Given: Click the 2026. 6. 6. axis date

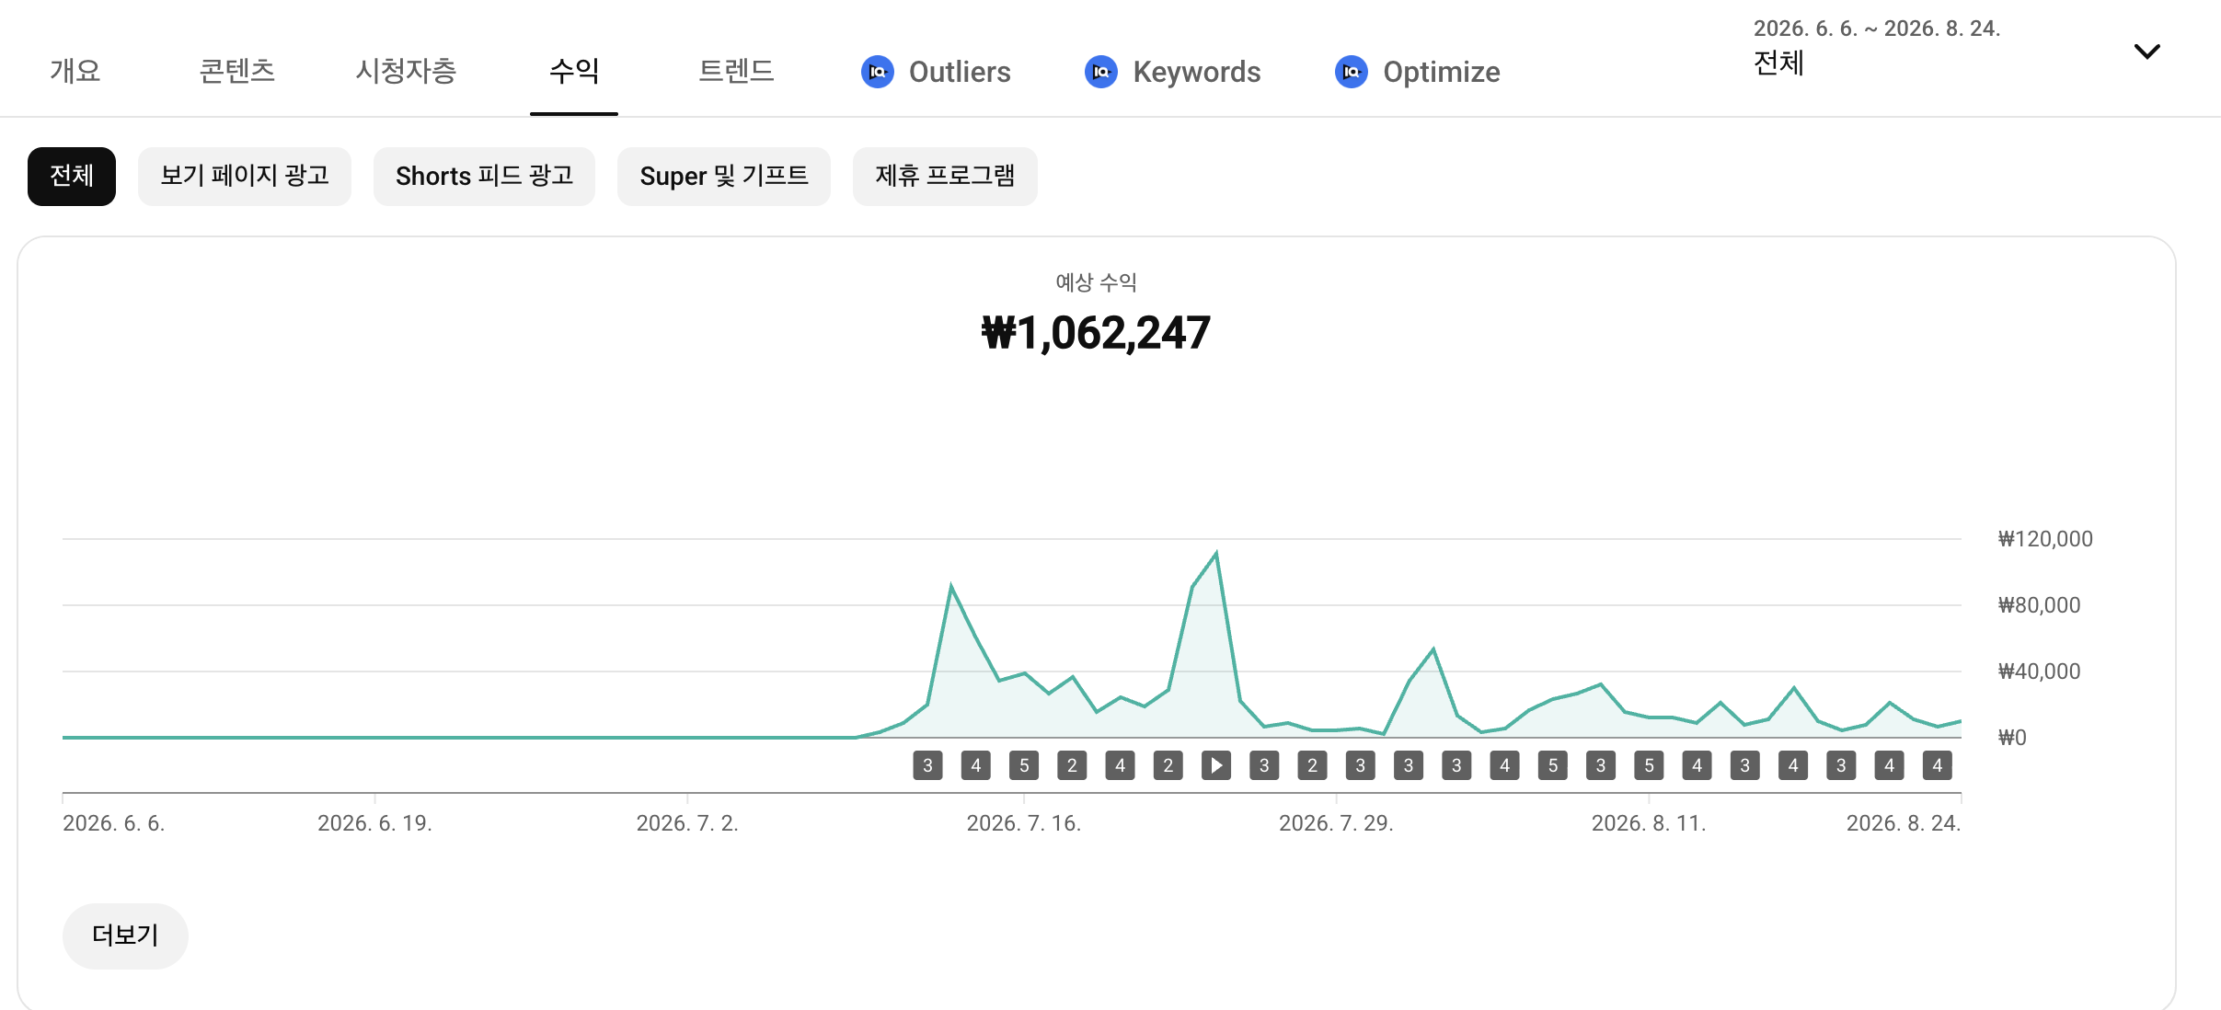Looking at the screenshot, I should pos(114,823).
